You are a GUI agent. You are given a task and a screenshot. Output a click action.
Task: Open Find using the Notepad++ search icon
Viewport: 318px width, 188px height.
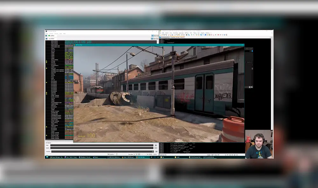186,35
